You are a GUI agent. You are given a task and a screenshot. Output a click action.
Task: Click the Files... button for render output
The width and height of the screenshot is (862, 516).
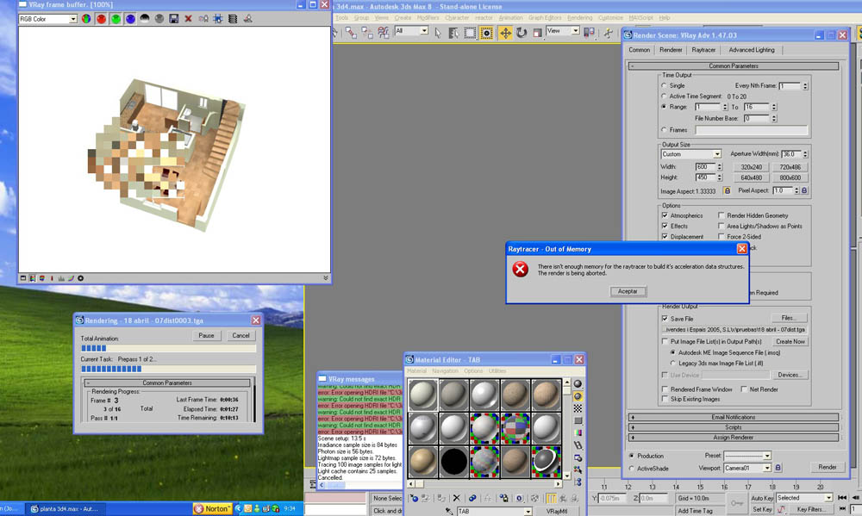pyautogui.click(x=788, y=318)
